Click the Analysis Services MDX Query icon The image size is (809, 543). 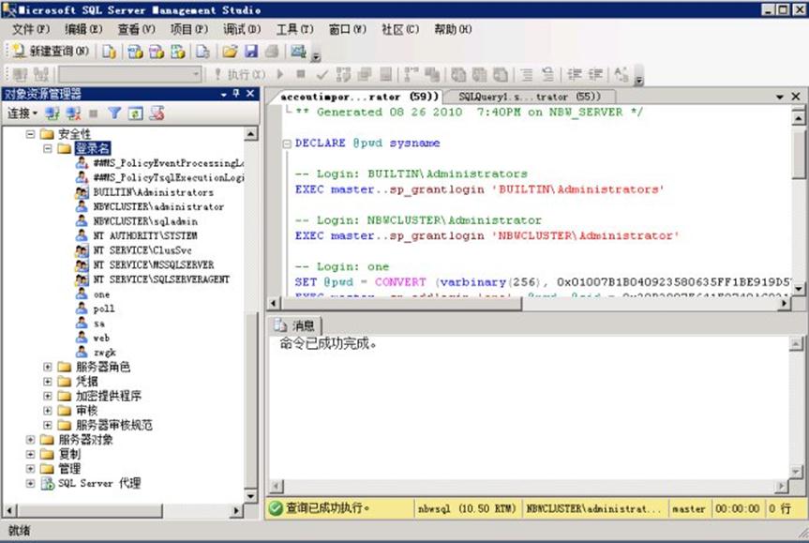click(x=135, y=51)
